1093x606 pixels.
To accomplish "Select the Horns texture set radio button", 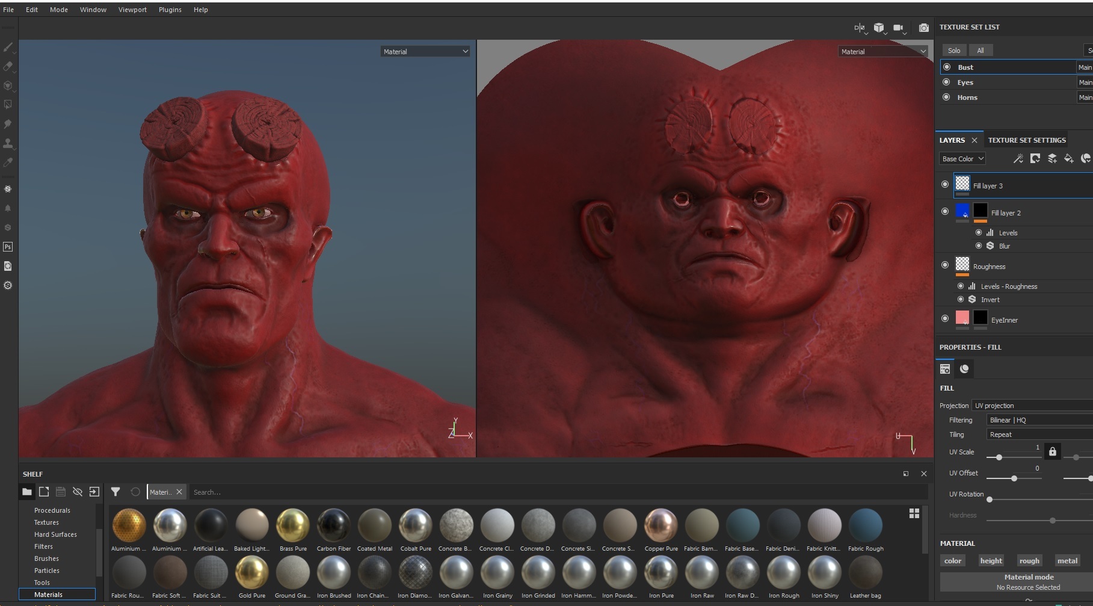I will tap(946, 97).
